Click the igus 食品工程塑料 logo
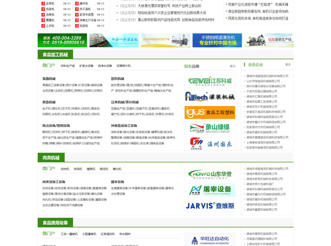The width and height of the screenshot is (331, 246). pyautogui.click(x=209, y=112)
